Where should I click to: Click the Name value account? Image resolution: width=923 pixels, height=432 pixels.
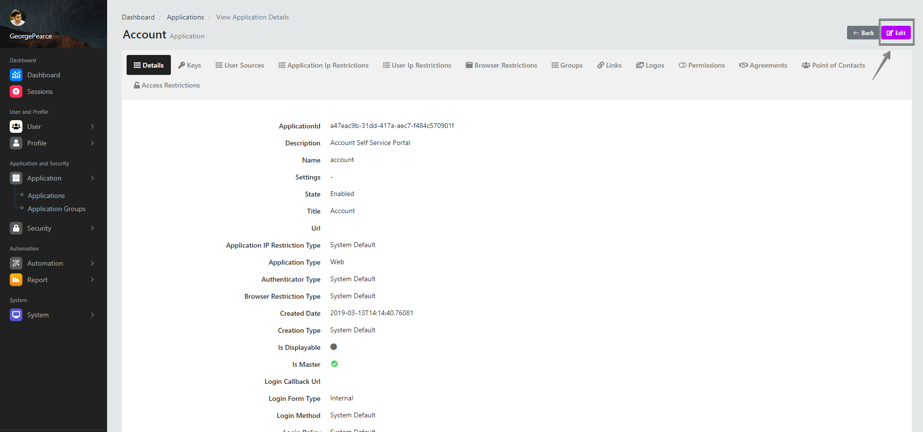tap(342, 160)
